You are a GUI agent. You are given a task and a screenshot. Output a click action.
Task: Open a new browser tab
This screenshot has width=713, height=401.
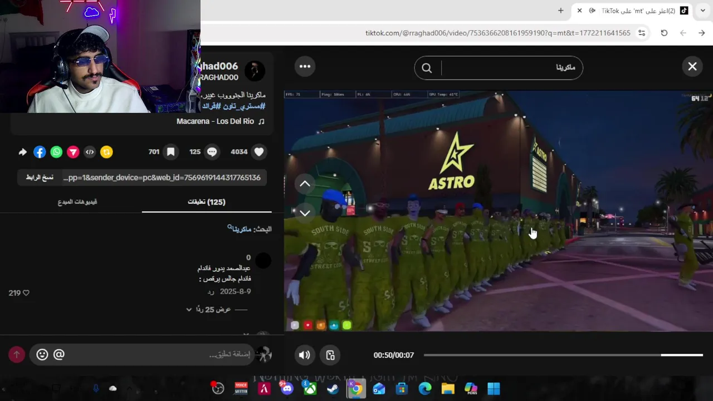pos(561,11)
